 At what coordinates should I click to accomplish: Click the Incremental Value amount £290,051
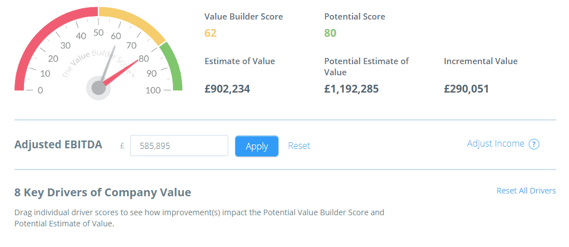point(466,89)
